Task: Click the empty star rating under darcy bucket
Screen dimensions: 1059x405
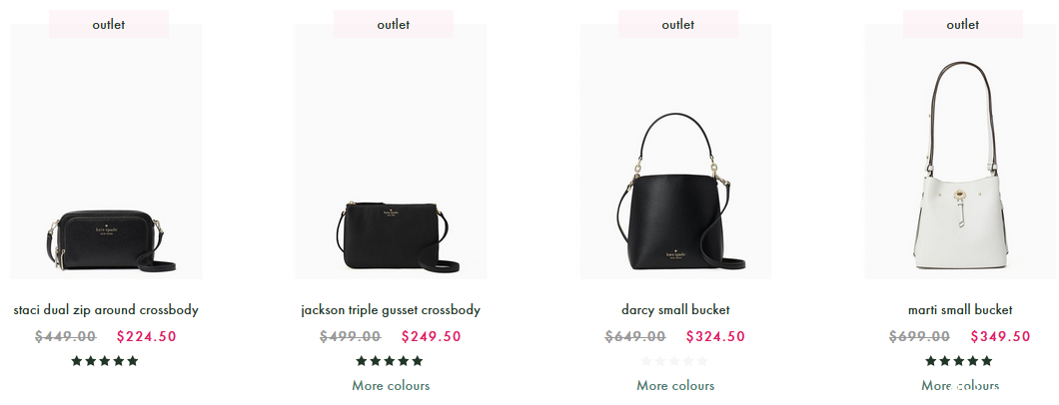Action: [674, 361]
